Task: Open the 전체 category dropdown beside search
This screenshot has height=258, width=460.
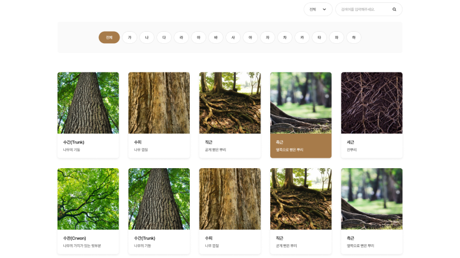Action: click(x=318, y=9)
